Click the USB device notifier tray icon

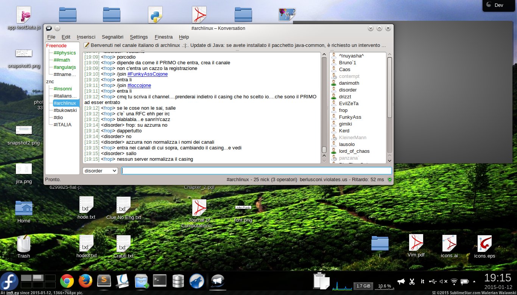pyautogui.click(x=433, y=281)
